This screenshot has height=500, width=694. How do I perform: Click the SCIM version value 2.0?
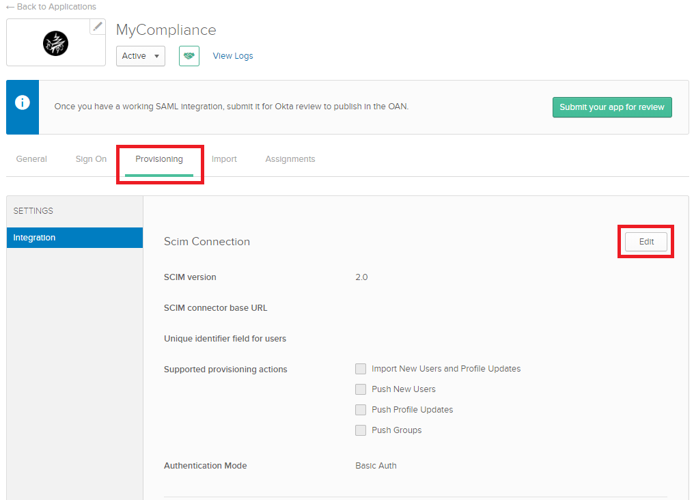[361, 277]
